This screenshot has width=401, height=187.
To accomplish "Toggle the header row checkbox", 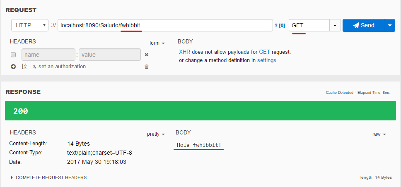I will tap(13, 55).
